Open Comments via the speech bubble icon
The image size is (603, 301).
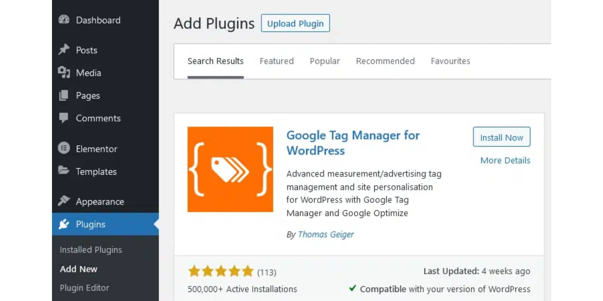[64, 118]
